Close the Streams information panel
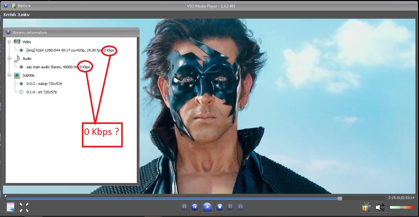 (133, 32)
